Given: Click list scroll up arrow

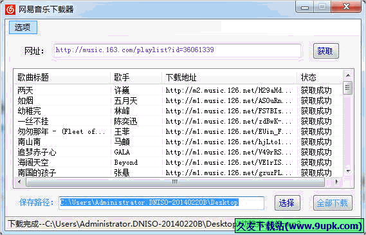Looking at the screenshot, I should [348, 75].
